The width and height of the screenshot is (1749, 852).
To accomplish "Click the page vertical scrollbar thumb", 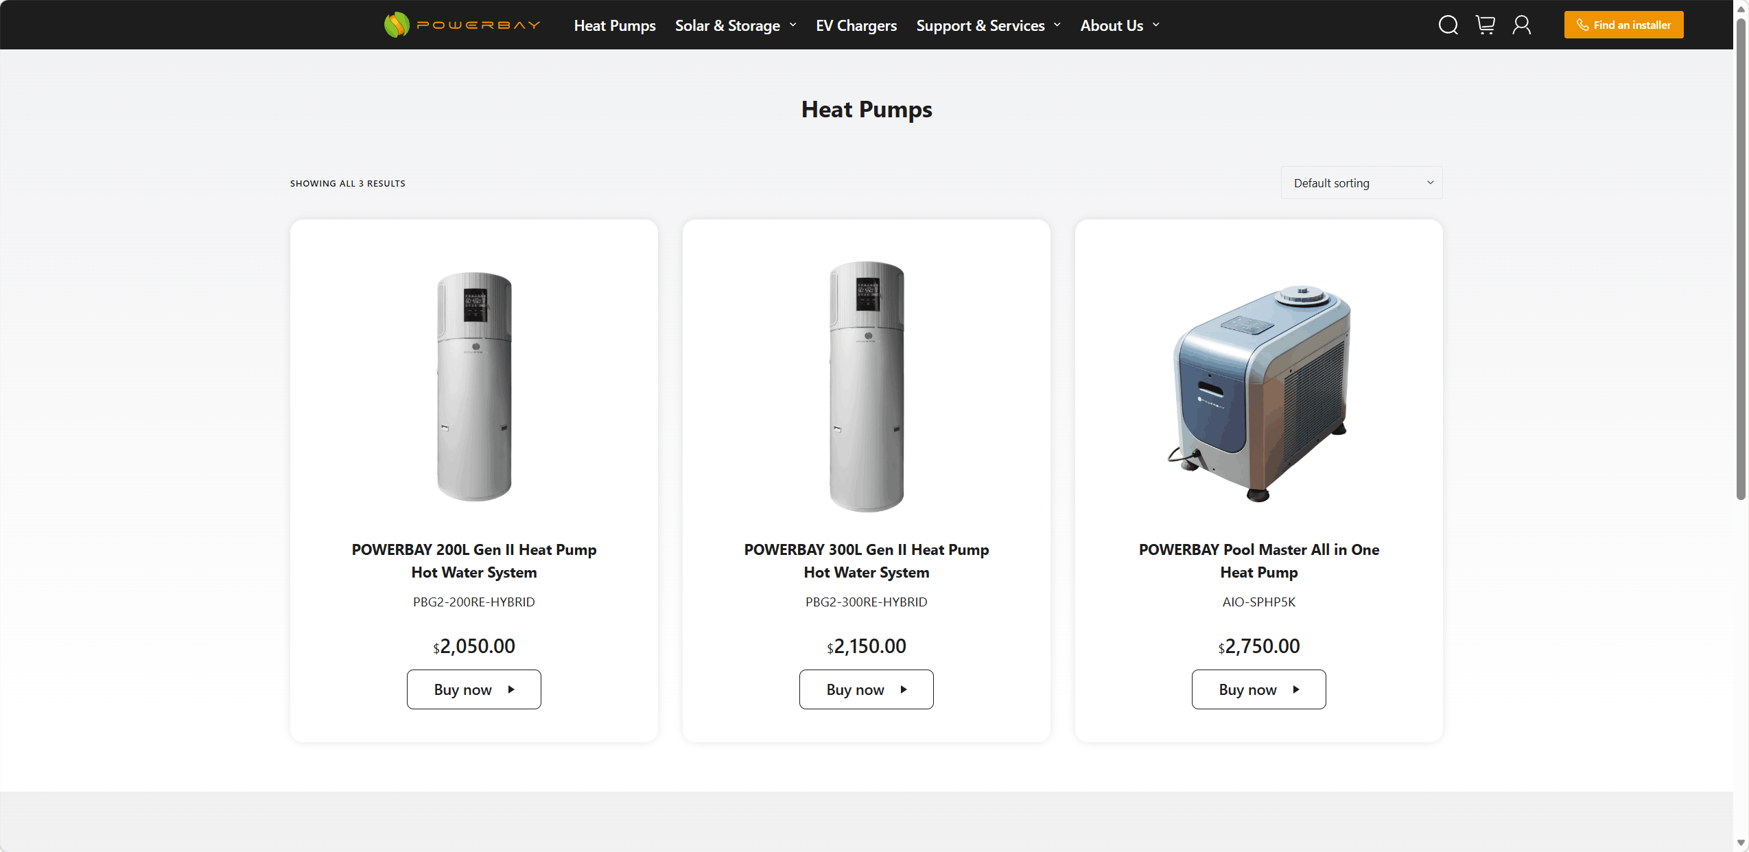I will pos(1741,261).
